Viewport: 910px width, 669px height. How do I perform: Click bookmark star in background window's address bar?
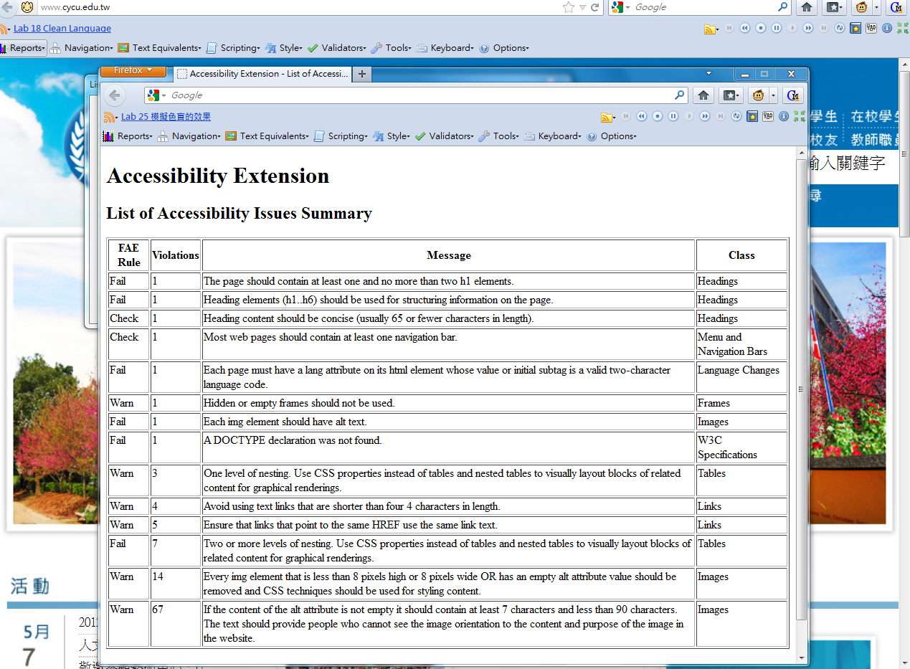coord(568,7)
